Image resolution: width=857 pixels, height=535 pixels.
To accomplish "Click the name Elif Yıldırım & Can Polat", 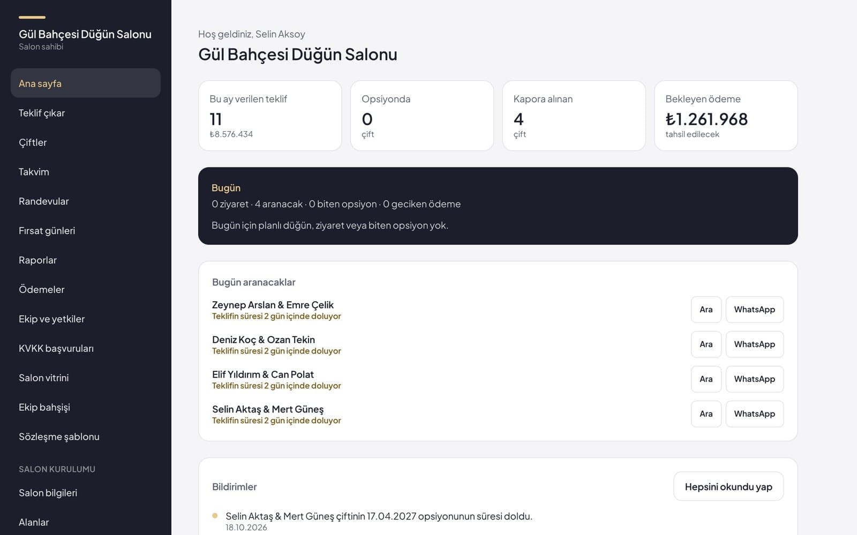I will [263, 374].
